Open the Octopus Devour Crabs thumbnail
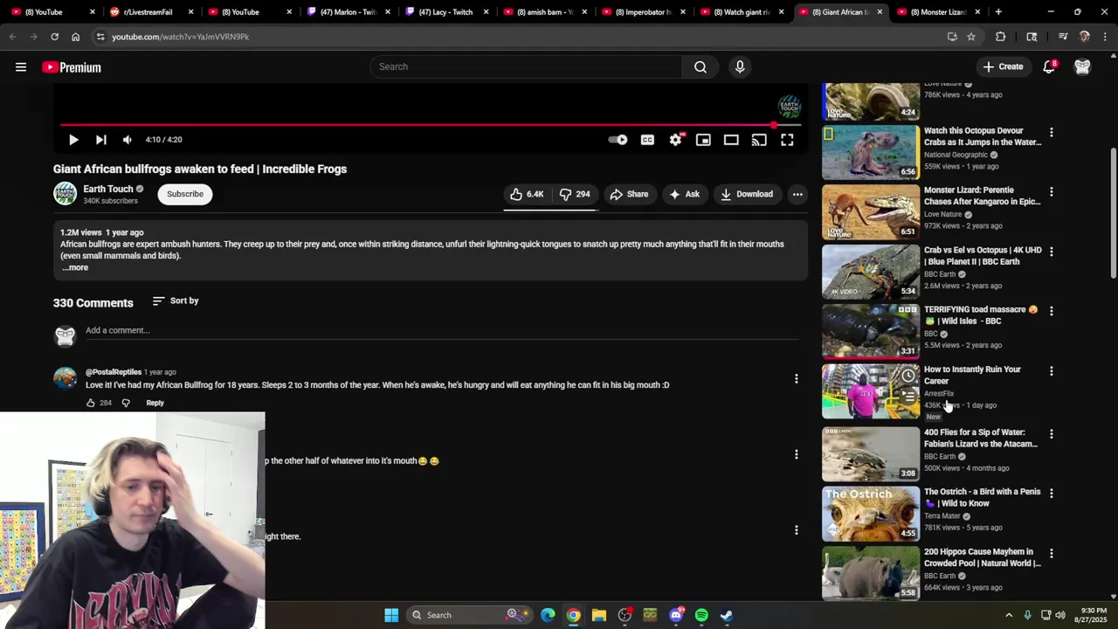This screenshot has width=1118, height=629. click(871, 152)
